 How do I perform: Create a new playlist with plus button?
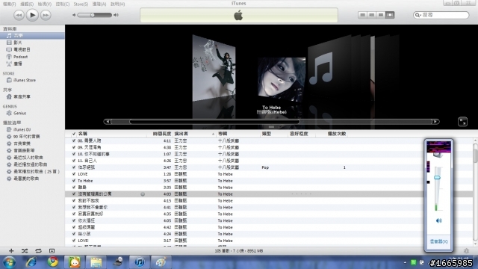[x=11, y=251]
